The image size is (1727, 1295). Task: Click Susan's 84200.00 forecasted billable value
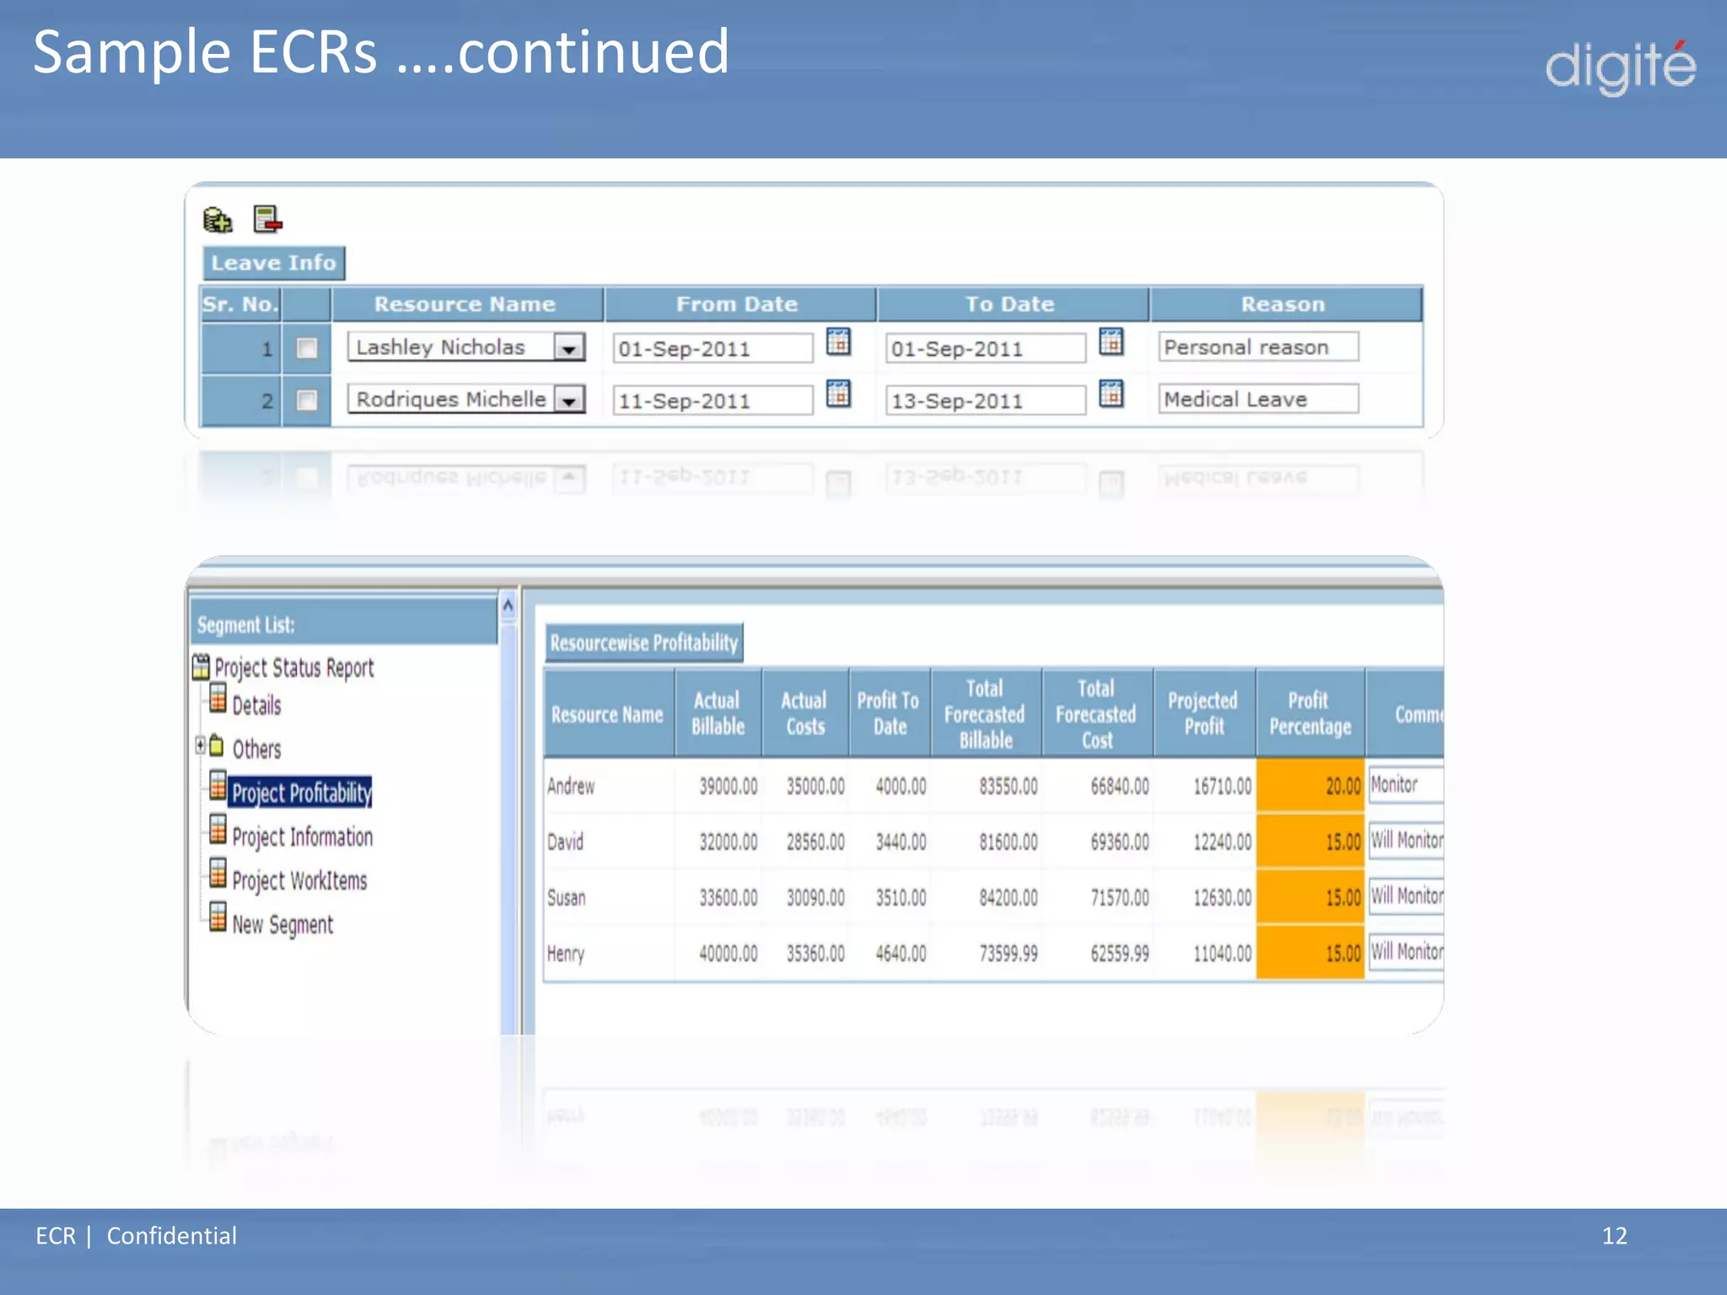click(1009, 897)
